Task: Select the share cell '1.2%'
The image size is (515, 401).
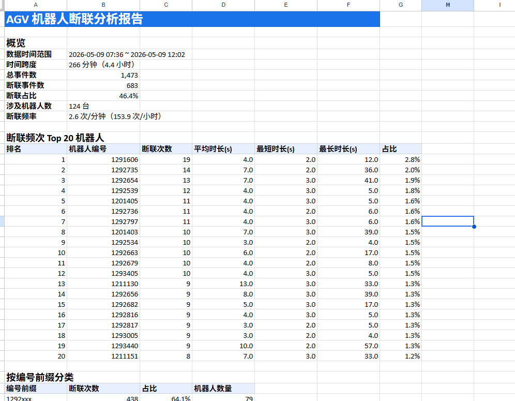Action: (x=401, y=357)
